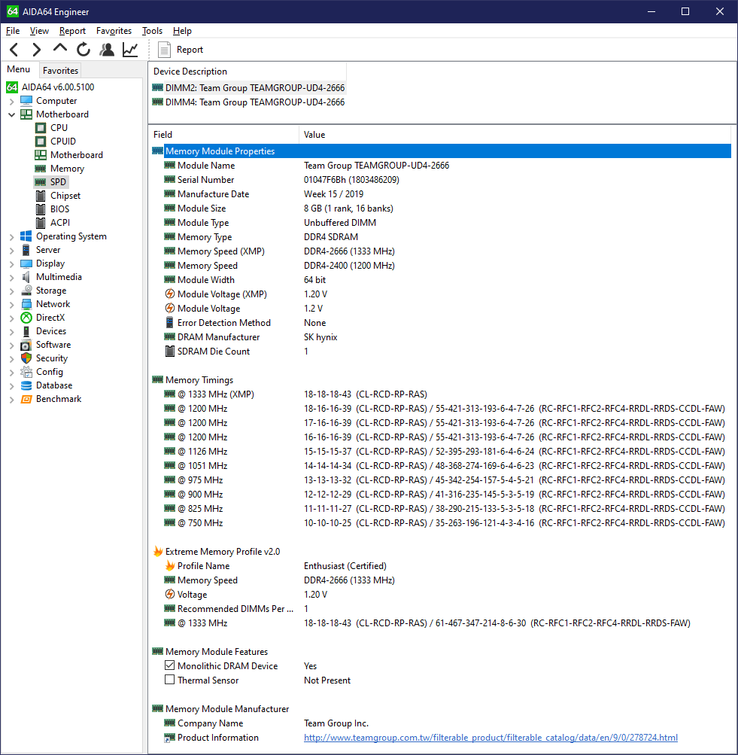Toggle the Thermal Sensor checkbox
This screenshot has height=755, width=738.
(169, 680)
